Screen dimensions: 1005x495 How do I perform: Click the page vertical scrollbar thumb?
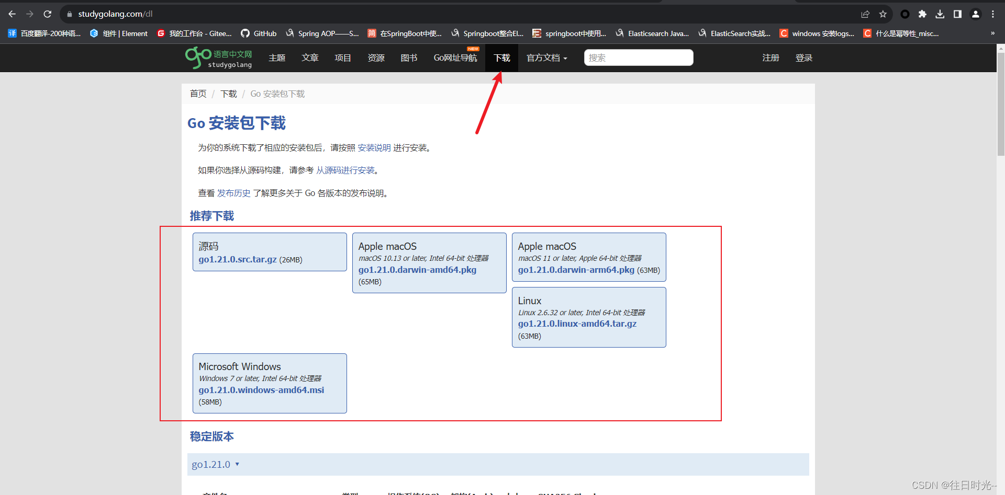click(1001, 103)
